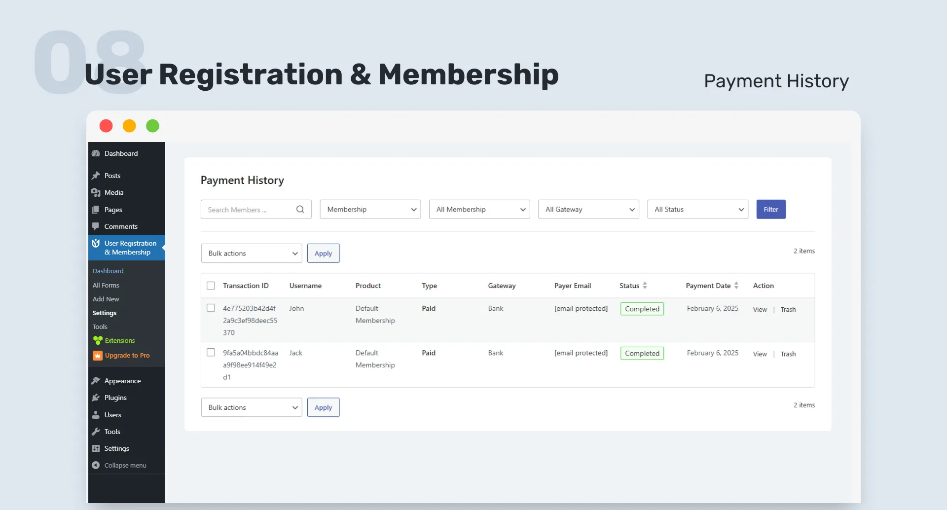Screen dimensions: 947x510
Task: Click the Comments speech bubble icon
Action: click(96, 226)
